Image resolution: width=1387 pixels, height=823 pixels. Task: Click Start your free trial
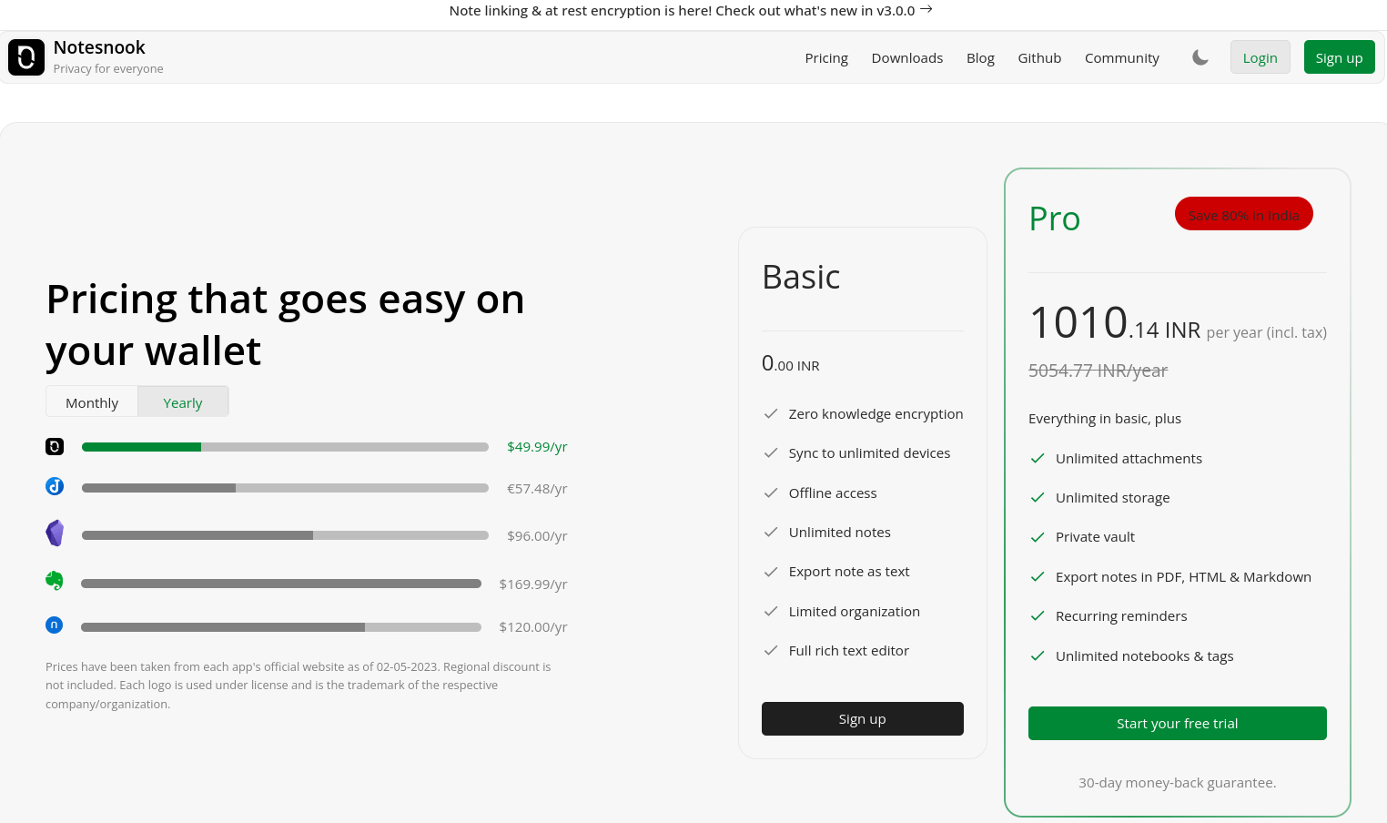(x=1177, y=723)
